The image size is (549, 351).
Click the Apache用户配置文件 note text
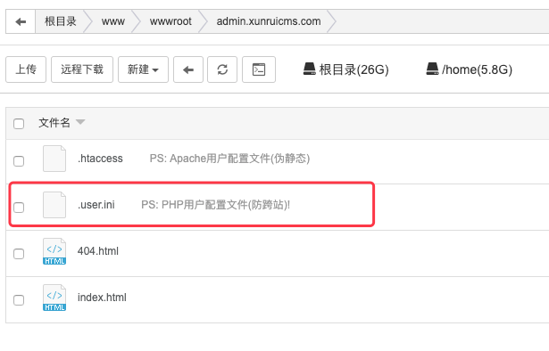click(x=229, y=159)
